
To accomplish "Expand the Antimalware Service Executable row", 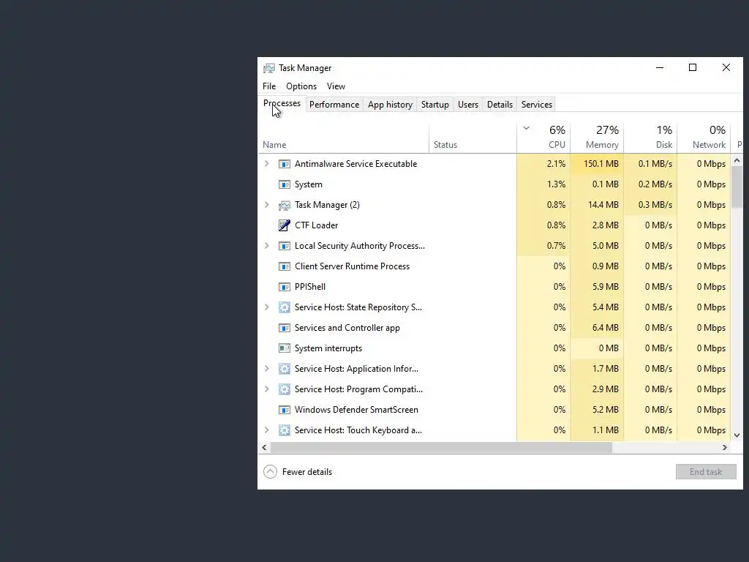I will click(266, 164).
